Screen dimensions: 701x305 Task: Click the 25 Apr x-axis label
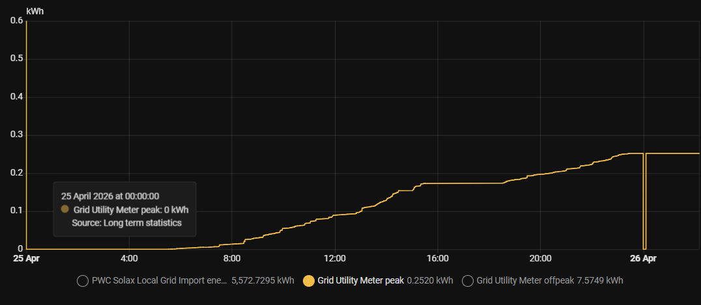pos(26,258)
